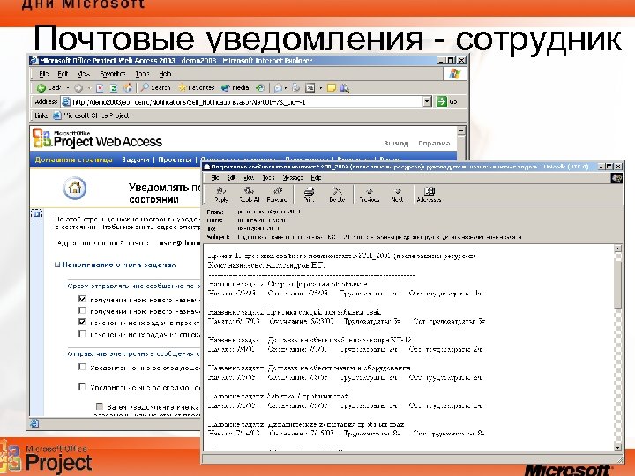635x476 pixels.
Task: Click the Home icon in Internet Explorer toolbar
Action: coord(128,87)
